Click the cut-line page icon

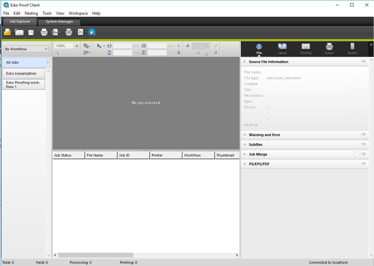(x=56, y=32)
